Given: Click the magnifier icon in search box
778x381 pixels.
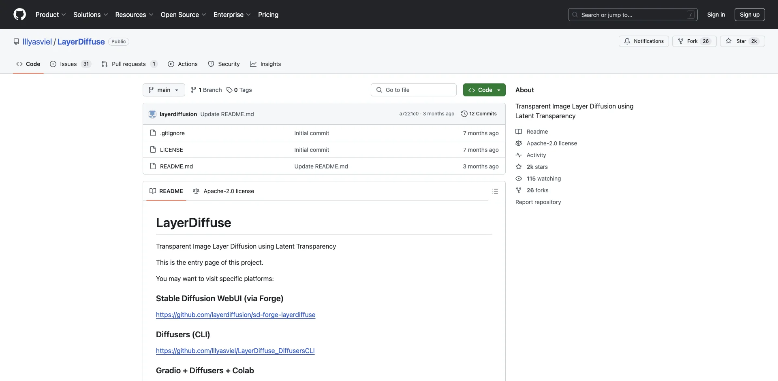Looking at the screenshot, I should 575,15.
